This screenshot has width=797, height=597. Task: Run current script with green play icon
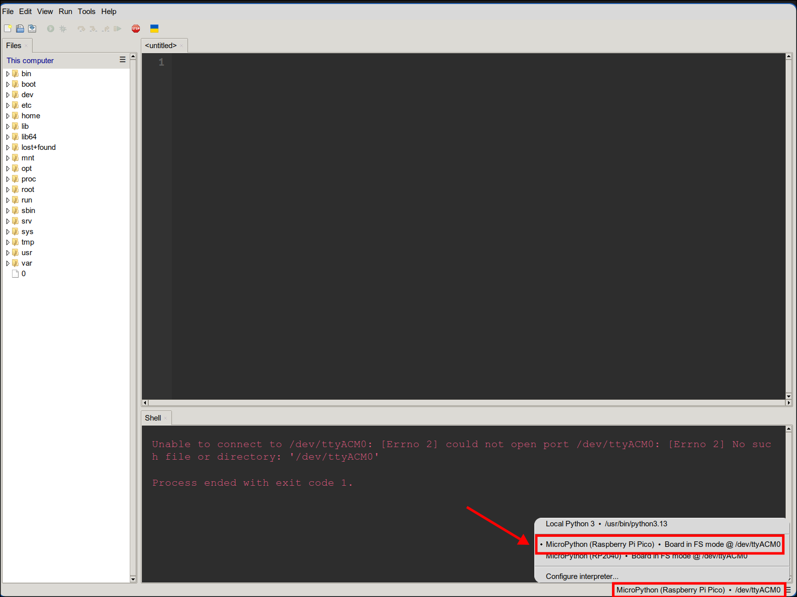(x=51, y=29)
